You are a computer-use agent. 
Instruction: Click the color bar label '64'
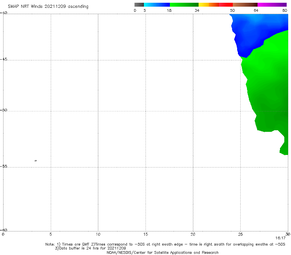point(256,11)
